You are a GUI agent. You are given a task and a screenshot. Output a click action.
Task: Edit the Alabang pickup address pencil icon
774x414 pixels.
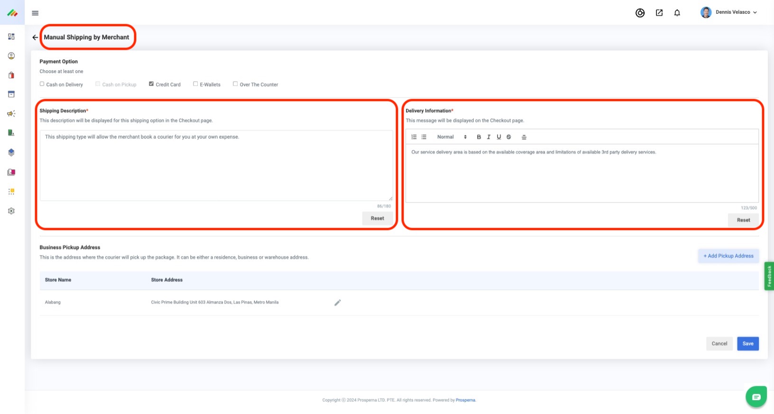pos(338,303)
